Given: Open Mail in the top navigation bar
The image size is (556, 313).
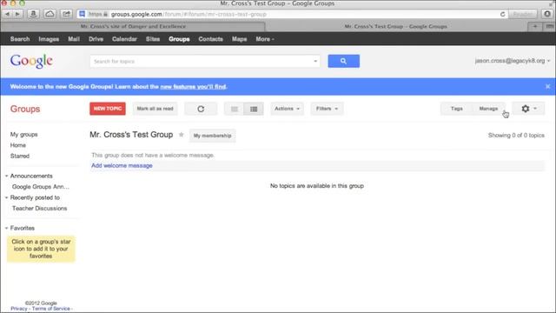Looking at the screenshot, I should 74,39.
